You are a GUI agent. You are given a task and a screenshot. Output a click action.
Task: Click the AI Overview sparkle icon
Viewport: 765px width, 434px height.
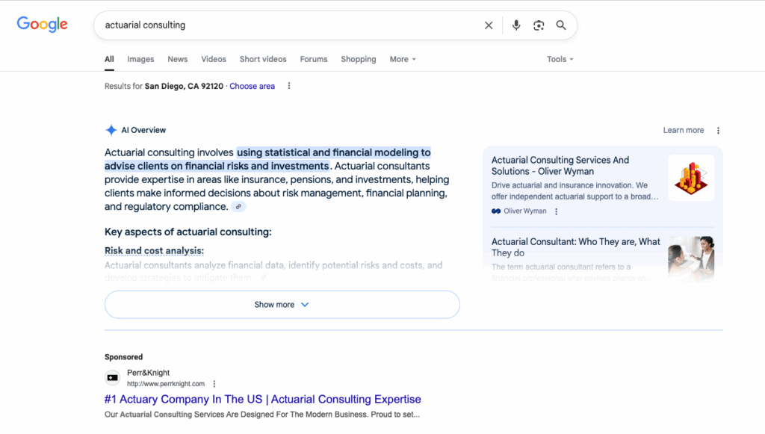pyautogui.click(x=111, y=130)
